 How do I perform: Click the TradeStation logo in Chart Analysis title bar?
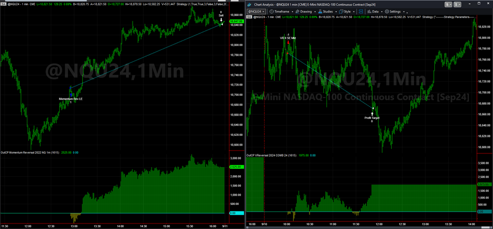point(249,5)
